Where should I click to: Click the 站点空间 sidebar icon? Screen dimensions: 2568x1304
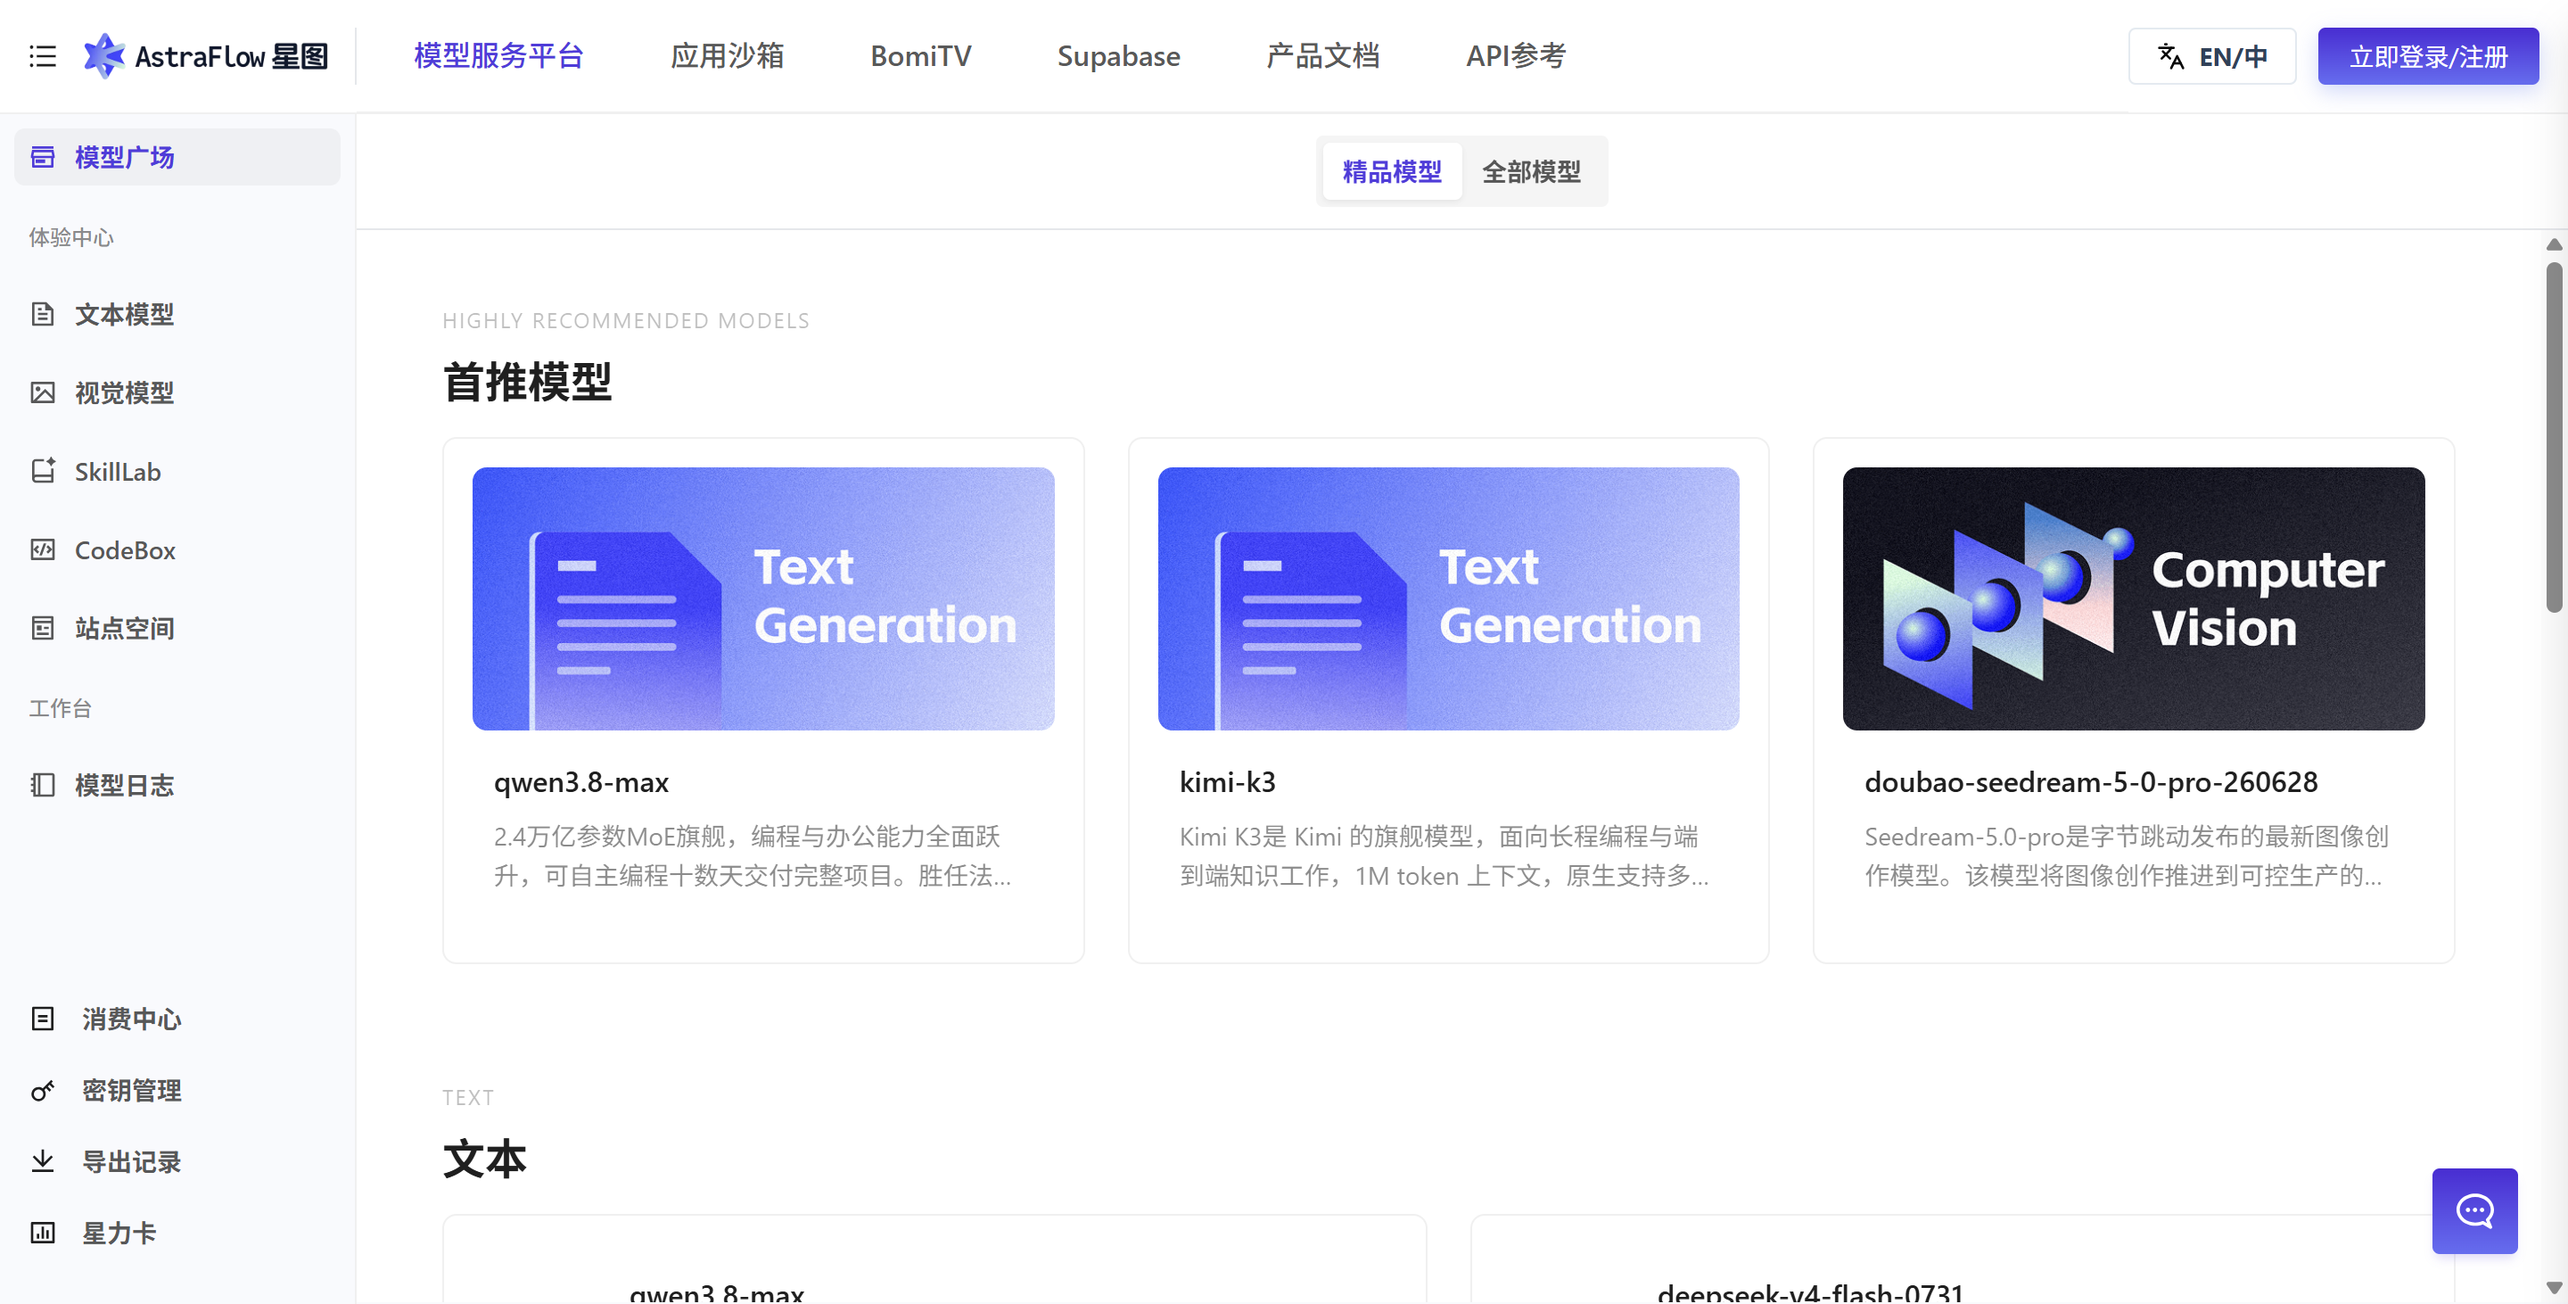[43, 628]
